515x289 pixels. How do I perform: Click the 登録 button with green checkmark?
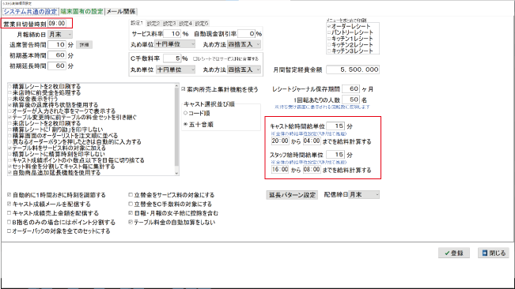453,253
